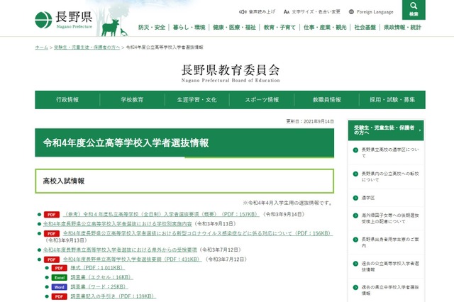Open the 教育・子育て menu

pos(279,28)
